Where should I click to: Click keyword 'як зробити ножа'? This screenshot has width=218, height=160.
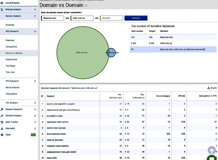55,116
